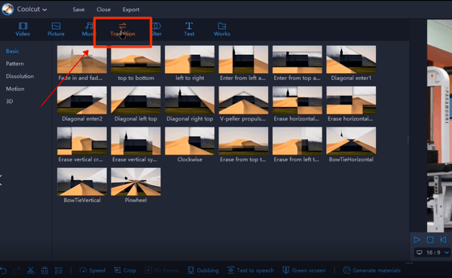Click the adjustment sliders icon
The width and height of the screenshot is (452, 278).
(59, 270)
